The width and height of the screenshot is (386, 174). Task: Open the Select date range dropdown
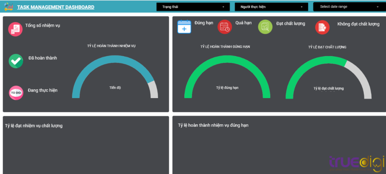pyautogui.click(x=349, y=7)
